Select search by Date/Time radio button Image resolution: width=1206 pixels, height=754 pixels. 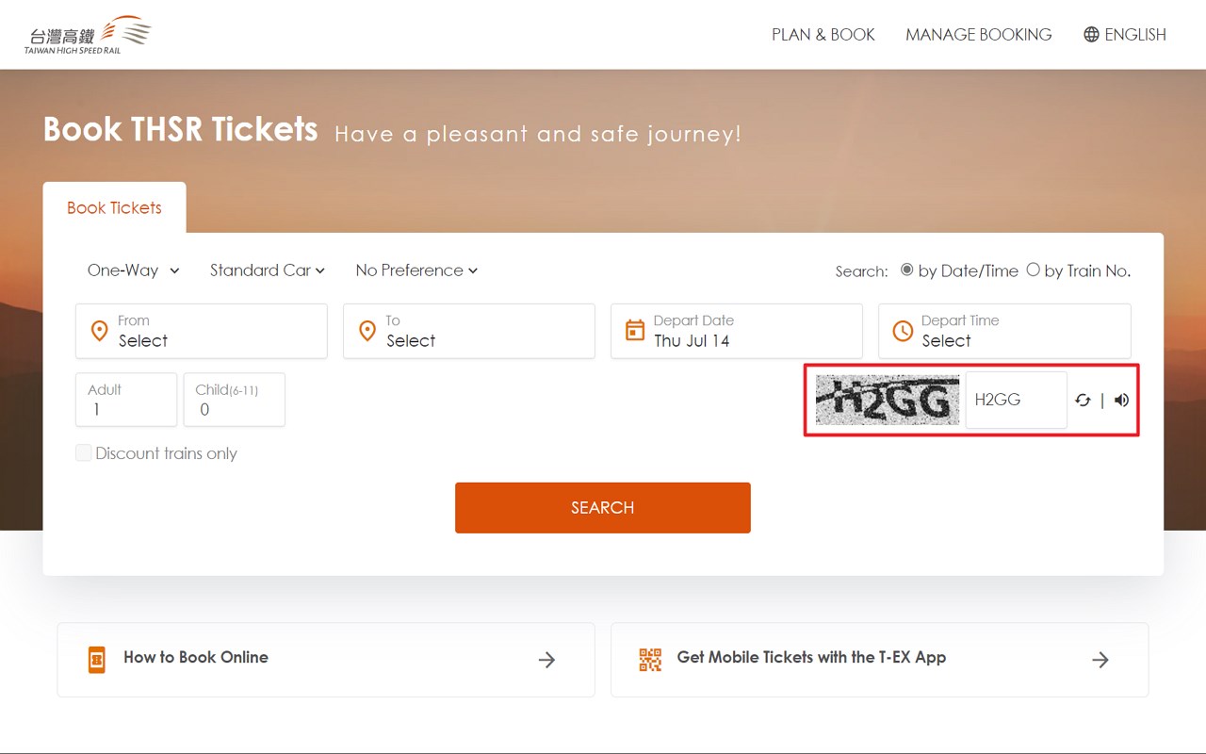(906, 270)
